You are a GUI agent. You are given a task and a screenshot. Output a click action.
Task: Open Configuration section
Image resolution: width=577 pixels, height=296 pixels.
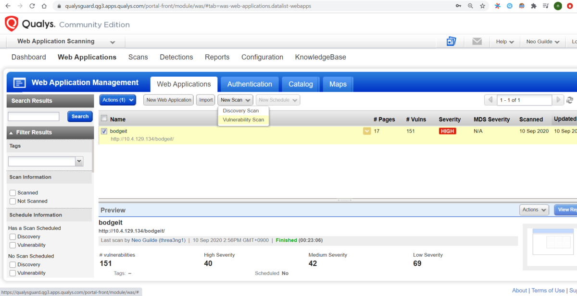[x=262, y=57]
